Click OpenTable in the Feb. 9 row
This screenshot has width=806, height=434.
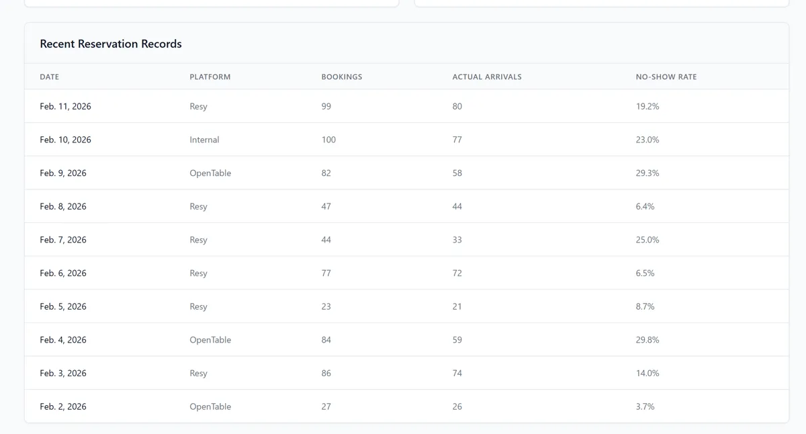[x=210, y=173]
